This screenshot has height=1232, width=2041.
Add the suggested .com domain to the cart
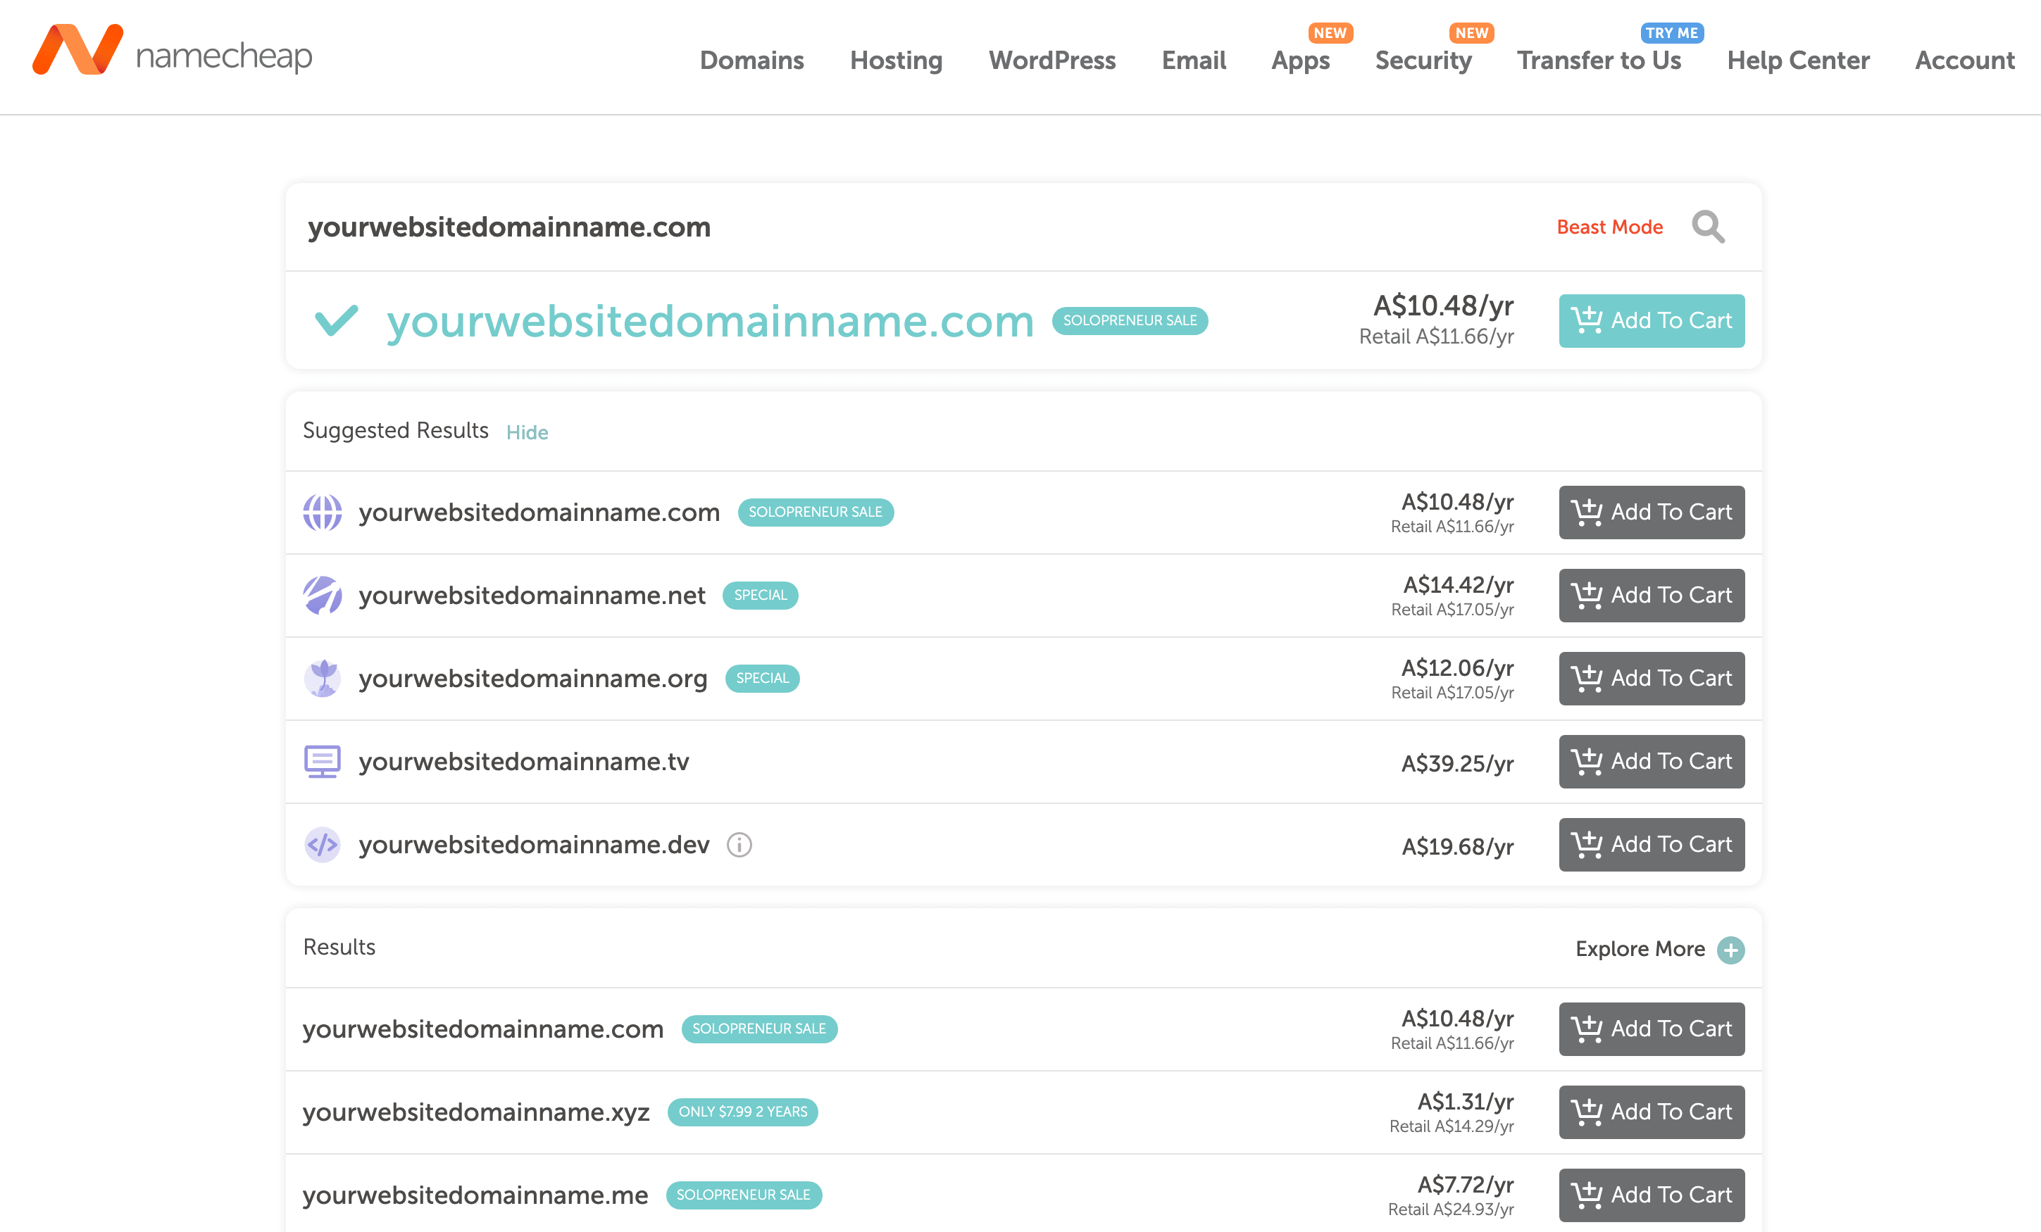1652,513
